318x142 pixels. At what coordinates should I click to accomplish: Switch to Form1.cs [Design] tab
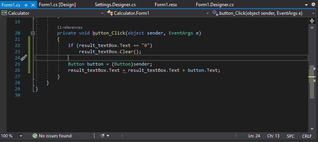point(57,5)
